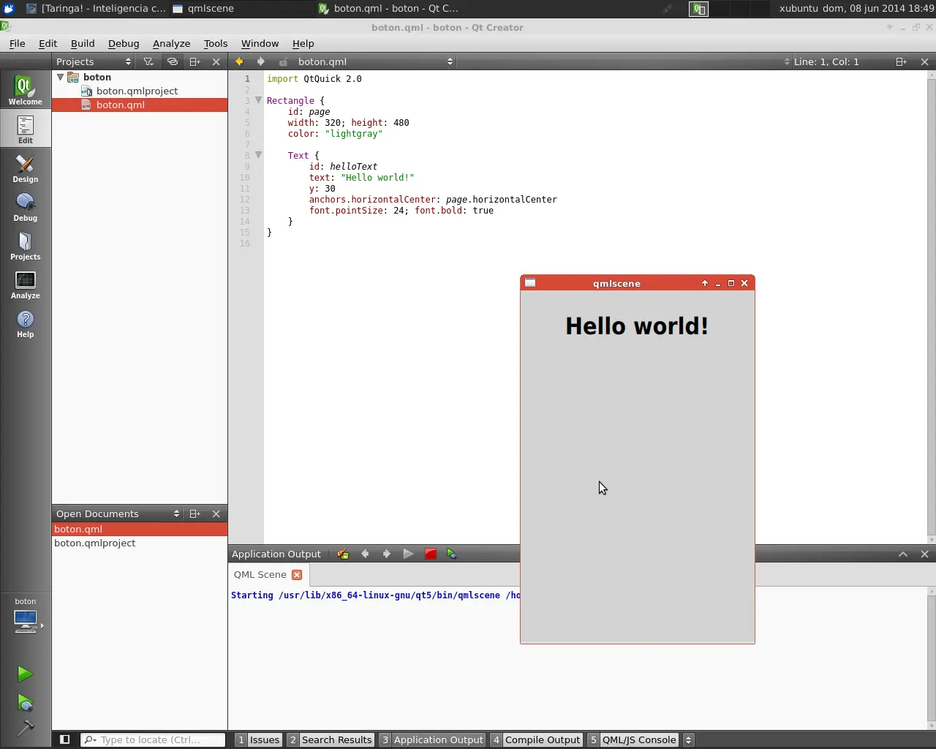The height and width of the screenshot is (749, 936).
Task: Select boton.qml in Open Documents list
Action: (140, 529)
